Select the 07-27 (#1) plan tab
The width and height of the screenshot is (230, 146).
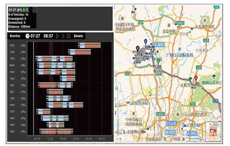[18, 10]
